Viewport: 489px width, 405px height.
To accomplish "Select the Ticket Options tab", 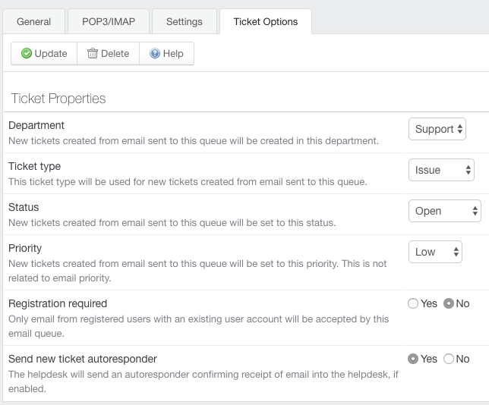I will tap(266, 21).
